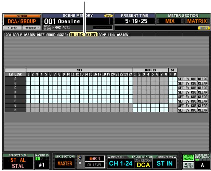Click CLEAR for link C
211x171 pixels.
coord(203,88)
